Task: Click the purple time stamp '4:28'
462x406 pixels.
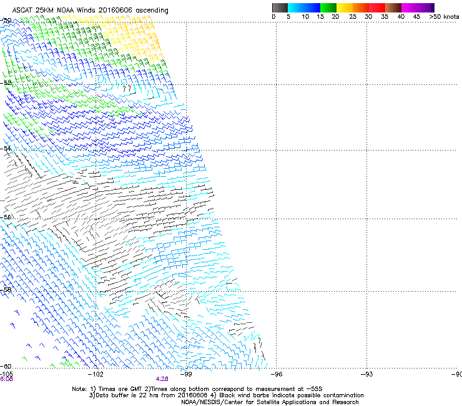Action: pos(162,379)
